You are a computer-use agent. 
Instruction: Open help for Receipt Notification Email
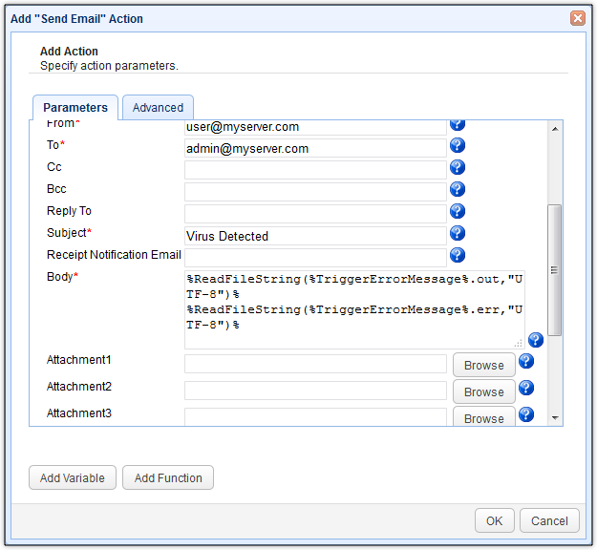[x=458, y=255]
